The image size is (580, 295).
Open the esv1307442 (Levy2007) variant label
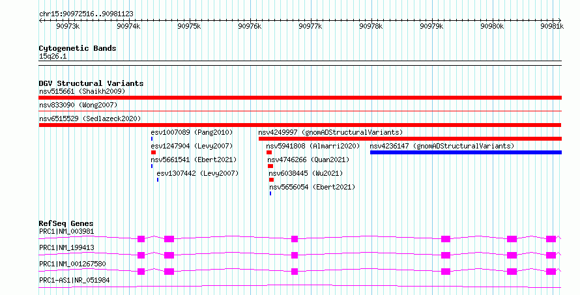click(198, 173)
